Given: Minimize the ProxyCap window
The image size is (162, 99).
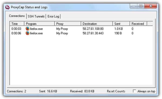Looking at the screenshot, I should coord(133,6).
